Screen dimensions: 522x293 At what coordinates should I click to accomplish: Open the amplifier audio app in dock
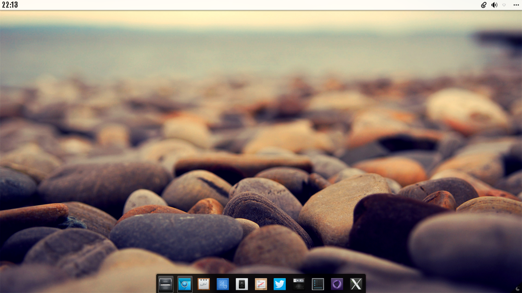click(299, 284)
